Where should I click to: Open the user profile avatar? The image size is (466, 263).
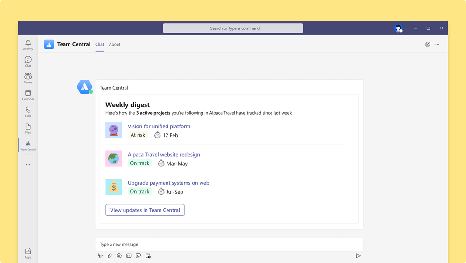398,28
